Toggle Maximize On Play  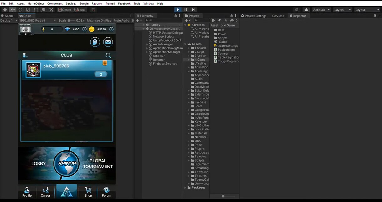click(99, 20)
